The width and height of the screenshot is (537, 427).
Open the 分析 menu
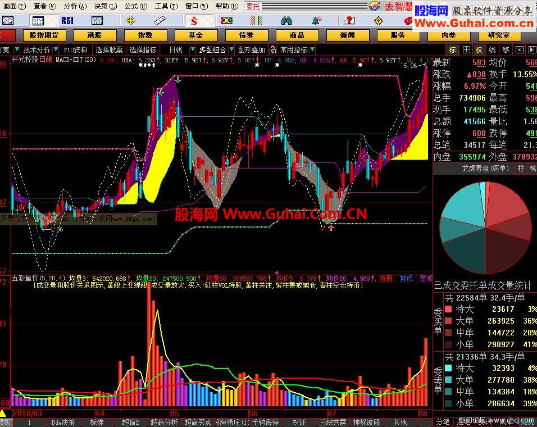pos(74,6)
